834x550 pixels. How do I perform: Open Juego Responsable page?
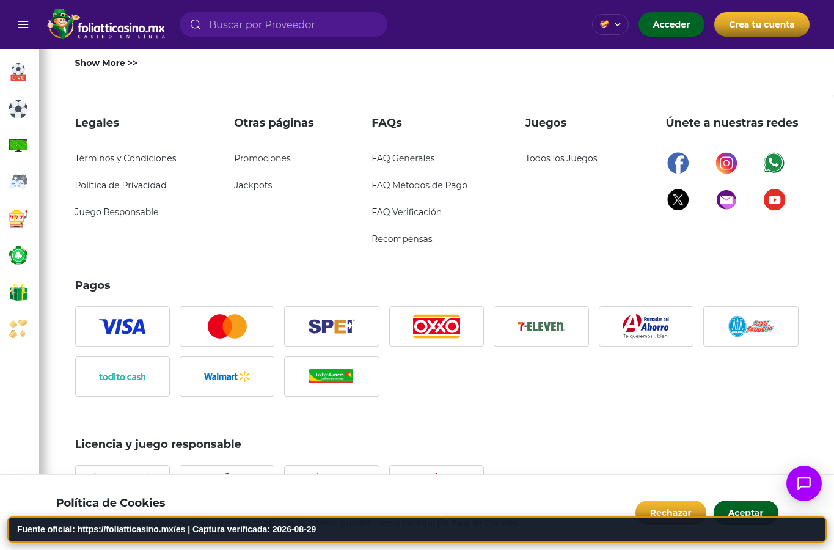coord(117,212)
